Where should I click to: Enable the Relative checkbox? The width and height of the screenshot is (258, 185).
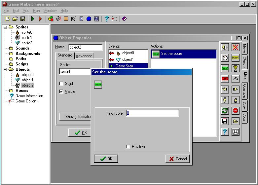coord(128,147)
